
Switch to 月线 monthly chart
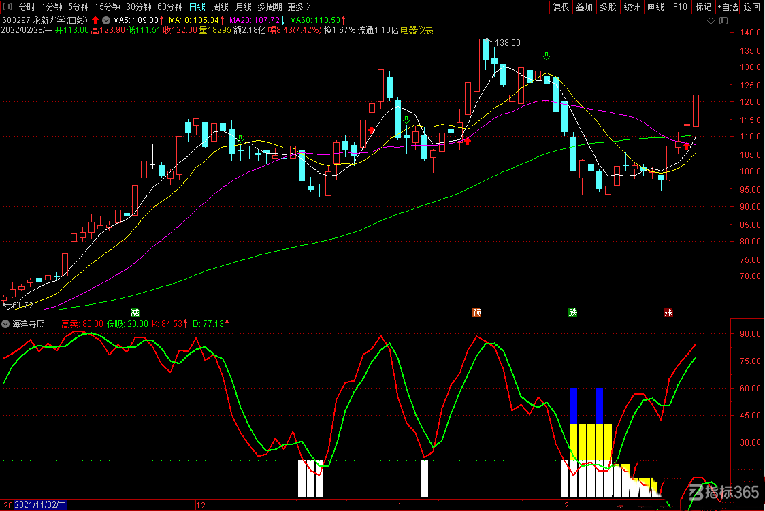(244, 7)
